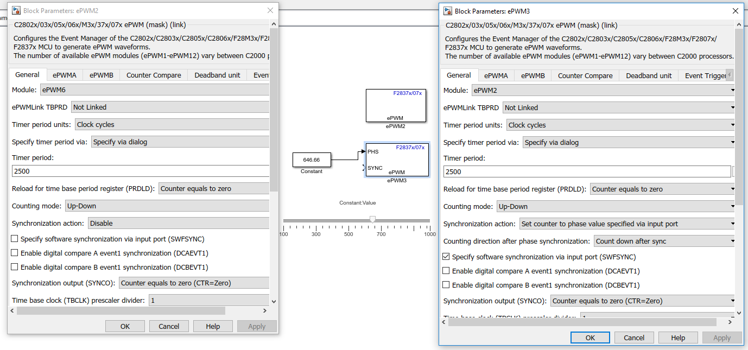Click Cancel in the ePWM3 dialog
This screenshot has height=350, width=748.
click(x=634, y=338)
